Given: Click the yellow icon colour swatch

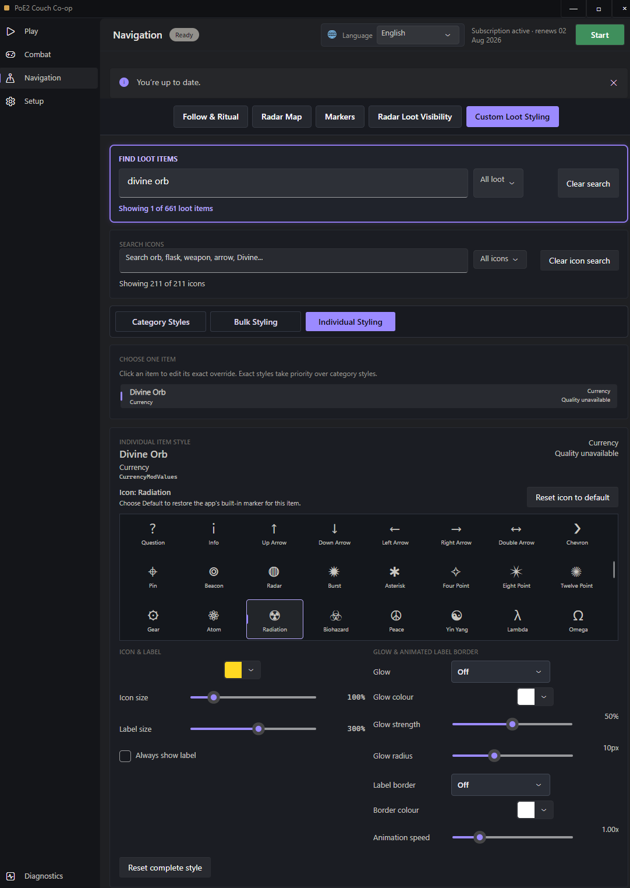Looking at the screenshot, I should tap(233, 670).
